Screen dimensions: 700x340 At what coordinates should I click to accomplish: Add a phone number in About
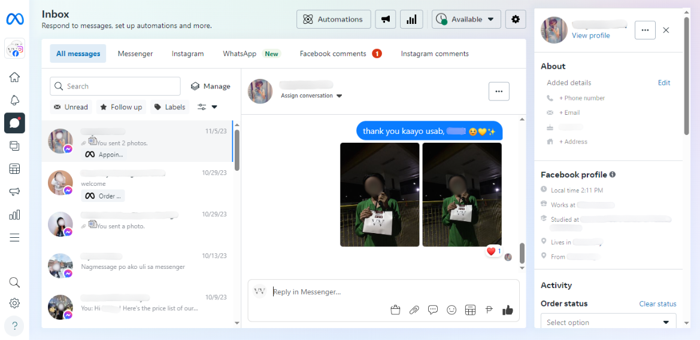pos(582,98)
